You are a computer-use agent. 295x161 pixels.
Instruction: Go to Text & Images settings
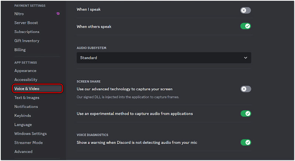(x=27, y=97)
